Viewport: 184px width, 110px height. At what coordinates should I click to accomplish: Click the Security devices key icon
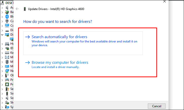(7, 89)
